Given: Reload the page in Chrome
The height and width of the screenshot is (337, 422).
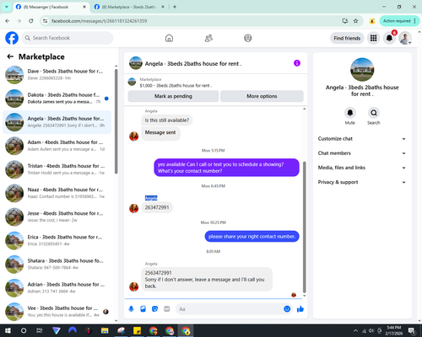Looking at the screenshot, I should 31,21.
